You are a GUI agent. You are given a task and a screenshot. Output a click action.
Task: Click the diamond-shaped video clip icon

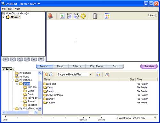click(x=107, y=74)
